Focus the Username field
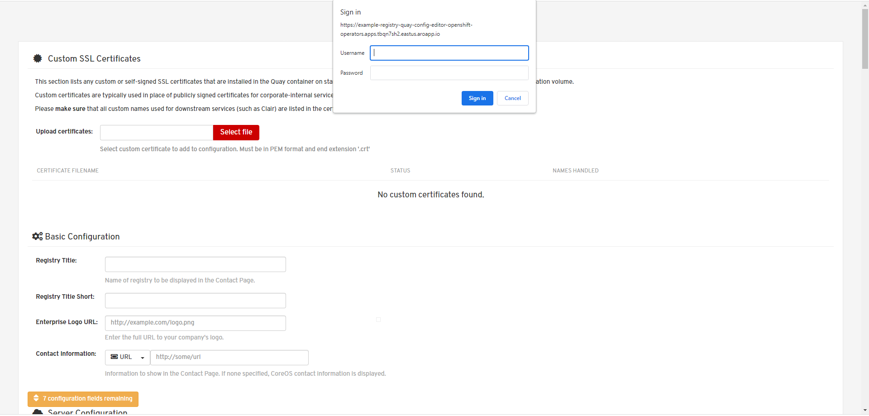This screenshot has height=416, width=869. (449, 53)
